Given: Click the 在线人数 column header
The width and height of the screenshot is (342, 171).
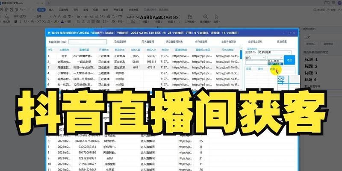Looking at the screenshot, I should click(x=135, y=50).
